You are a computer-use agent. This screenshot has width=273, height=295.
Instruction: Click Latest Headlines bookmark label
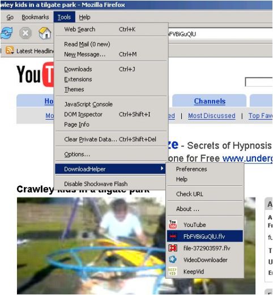(x=35, y=51)
